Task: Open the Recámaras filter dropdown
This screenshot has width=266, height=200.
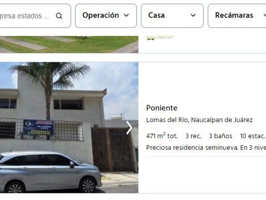Action: point(237,16)
